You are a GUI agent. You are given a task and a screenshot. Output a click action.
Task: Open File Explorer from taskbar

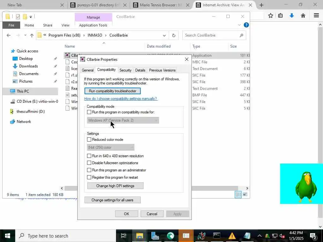pos(139,236)
